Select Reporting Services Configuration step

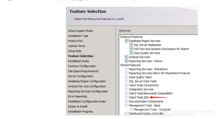tap(88, 91)
